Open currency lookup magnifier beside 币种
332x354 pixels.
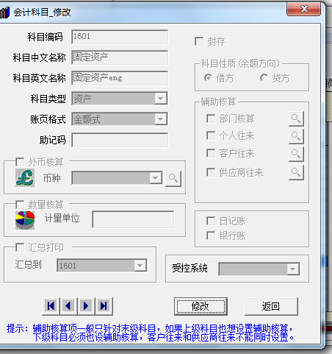(x=173, y=179)
